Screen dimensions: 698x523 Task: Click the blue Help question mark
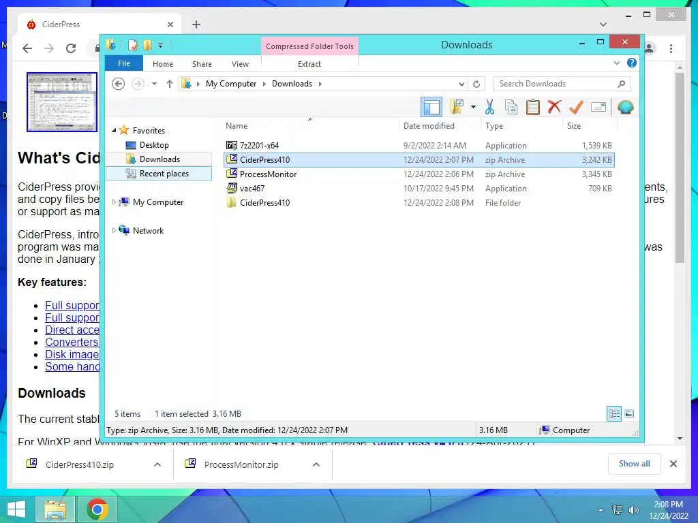(632, 63)
